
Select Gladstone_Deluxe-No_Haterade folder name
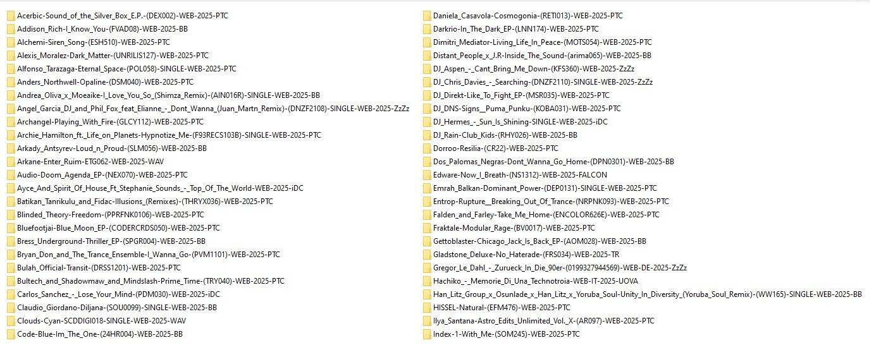click(x=526, y=255)
